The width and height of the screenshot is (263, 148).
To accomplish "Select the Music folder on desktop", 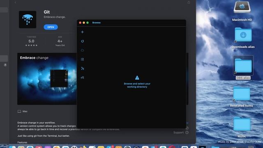I will (242, 127).
